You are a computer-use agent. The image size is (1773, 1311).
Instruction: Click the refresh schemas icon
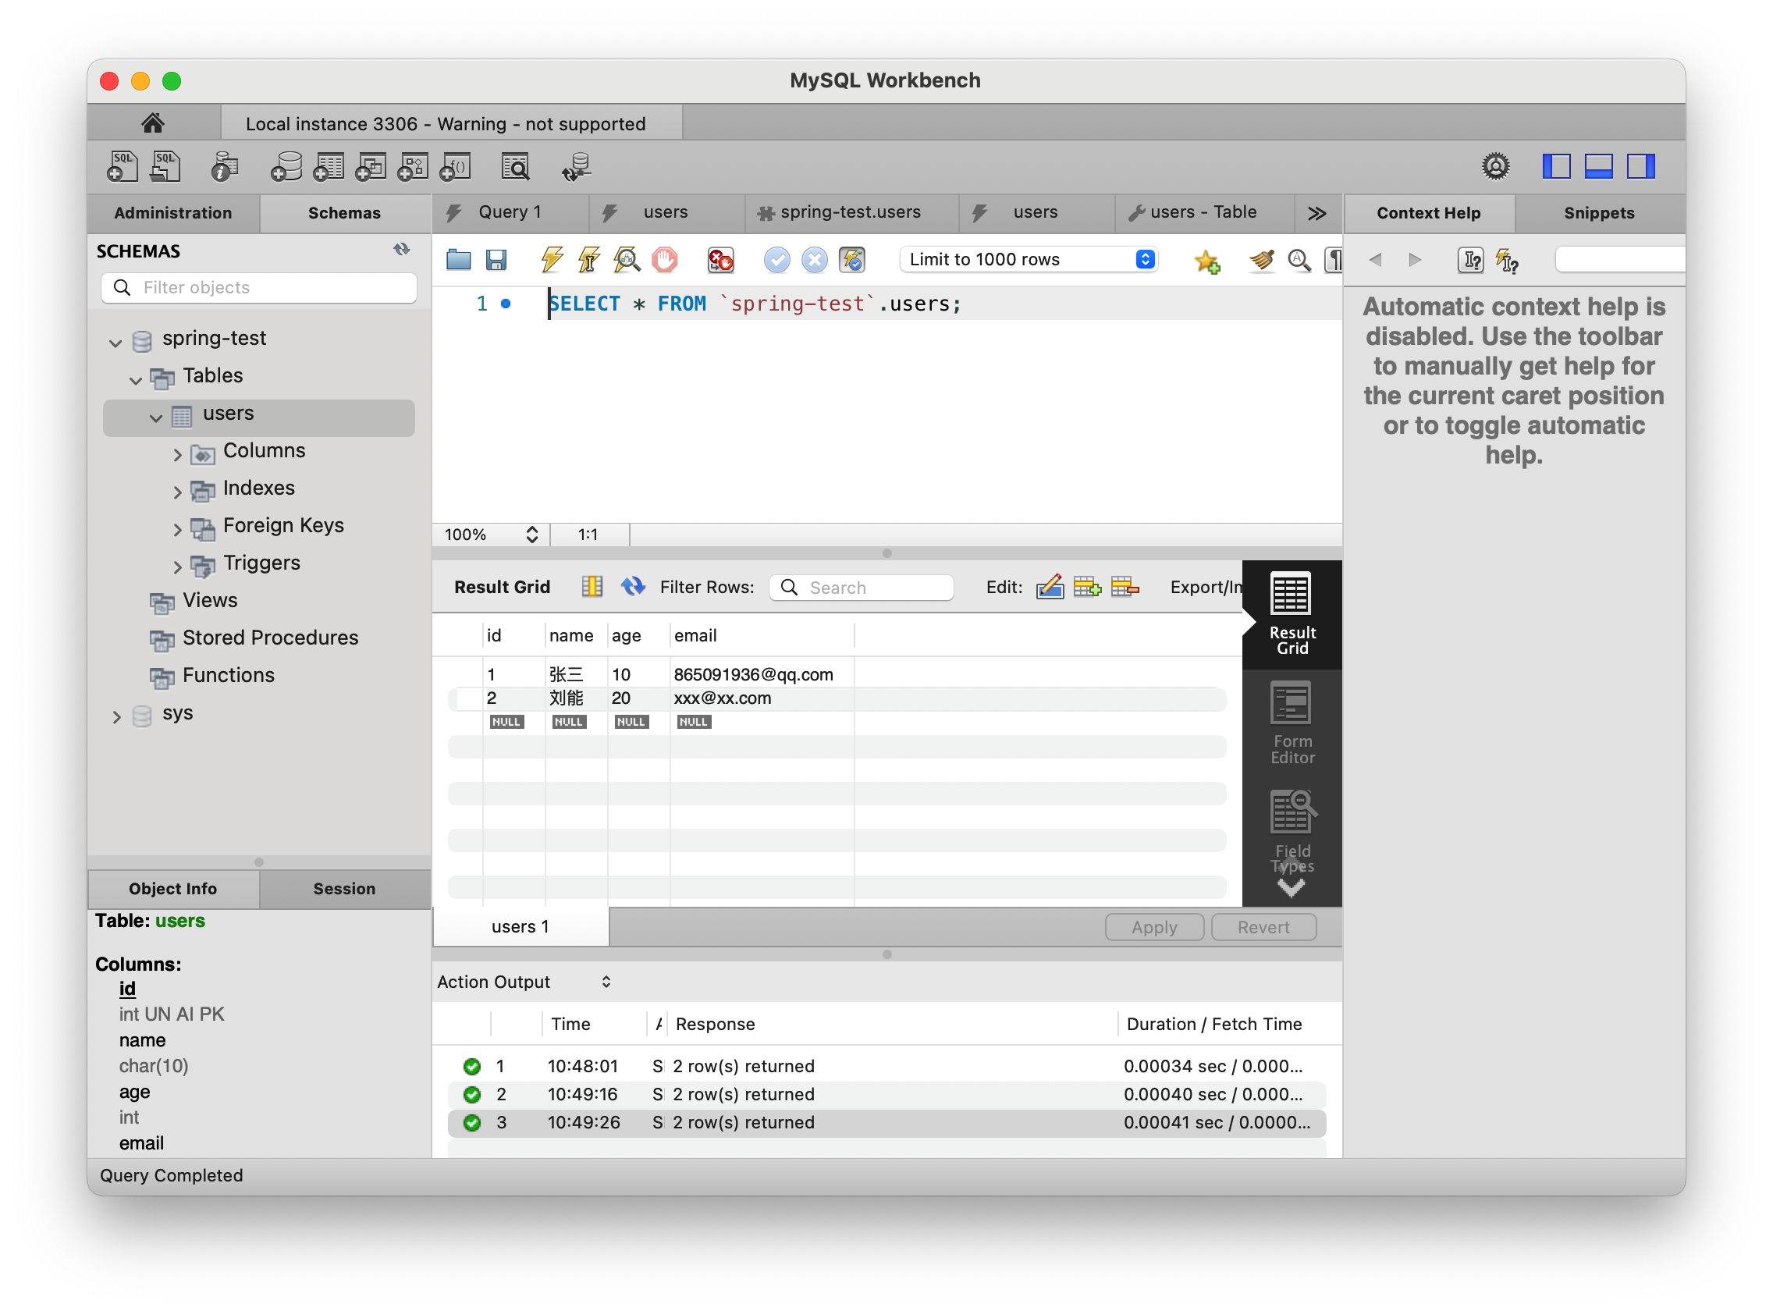pyautogui.click(x=402, y=250)
